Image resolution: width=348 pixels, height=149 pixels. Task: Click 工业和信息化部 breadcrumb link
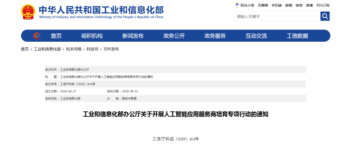point(47,49)
